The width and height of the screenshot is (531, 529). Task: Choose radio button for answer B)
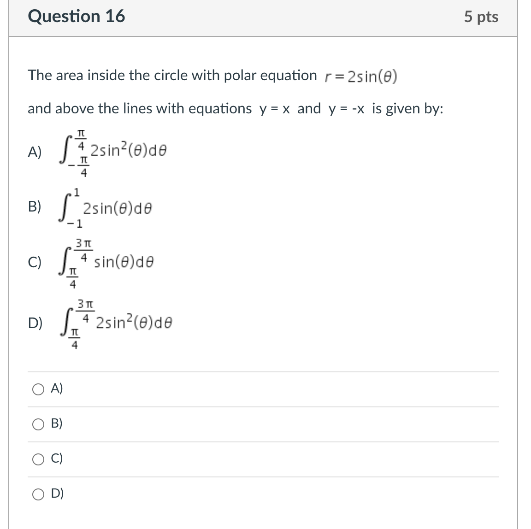(38, 424)
